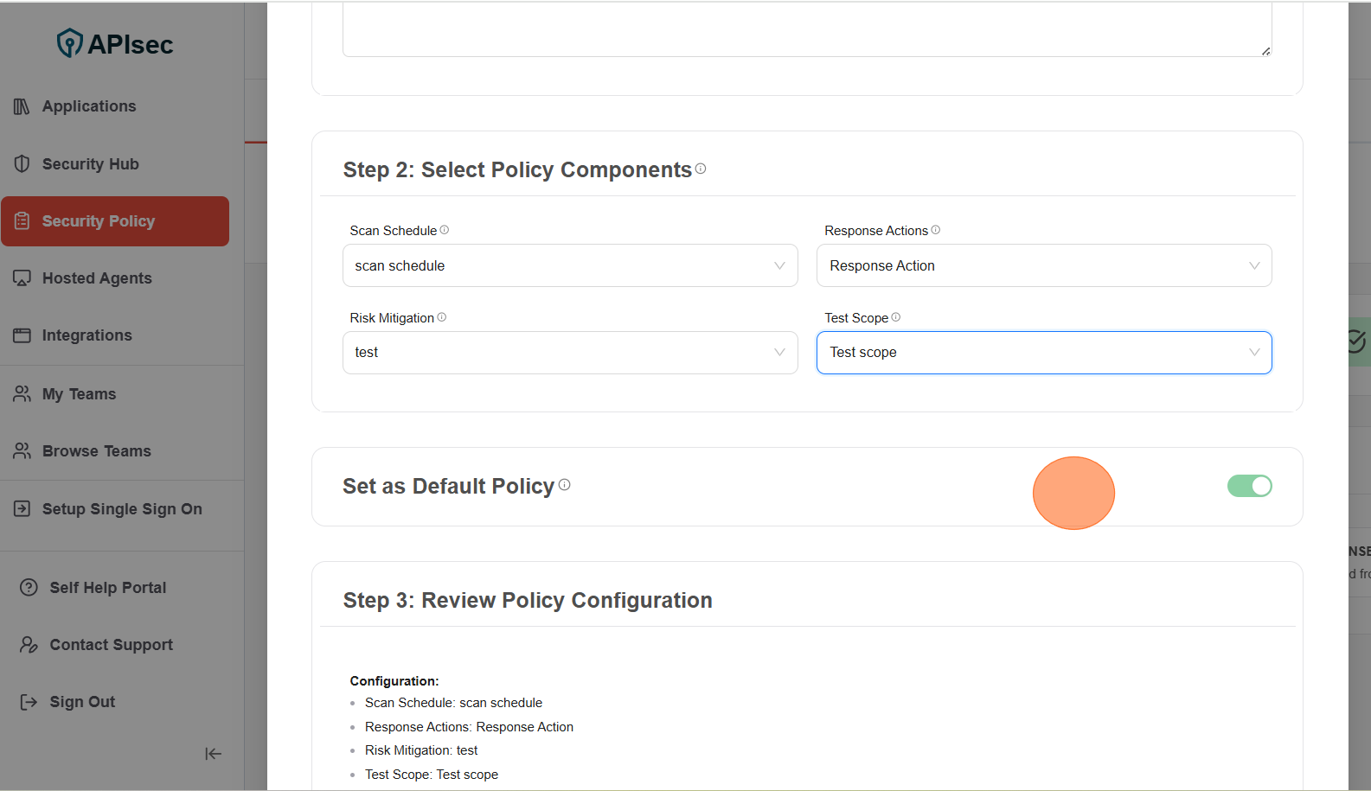Expand the Response Actions dropdown
Image resolution: width=1371 pixels, height=791 pixels.
pos(1043,265)
